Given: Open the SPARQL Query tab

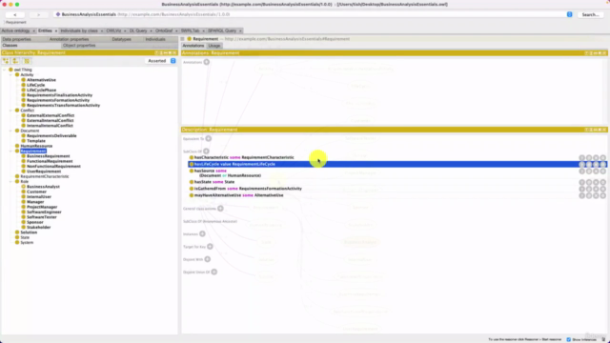Looking at the screenshot, I should [222, 30].
